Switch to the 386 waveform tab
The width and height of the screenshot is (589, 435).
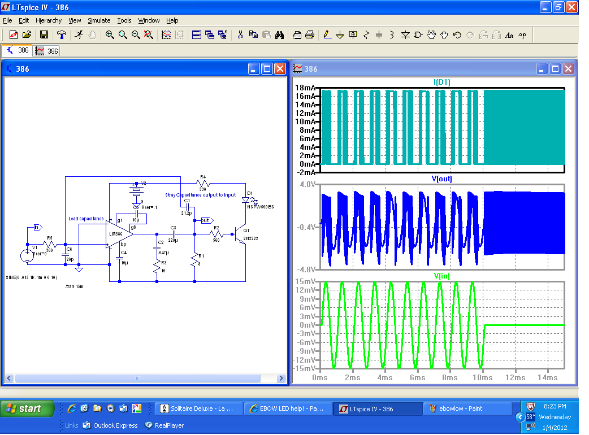tap(47, 51)
